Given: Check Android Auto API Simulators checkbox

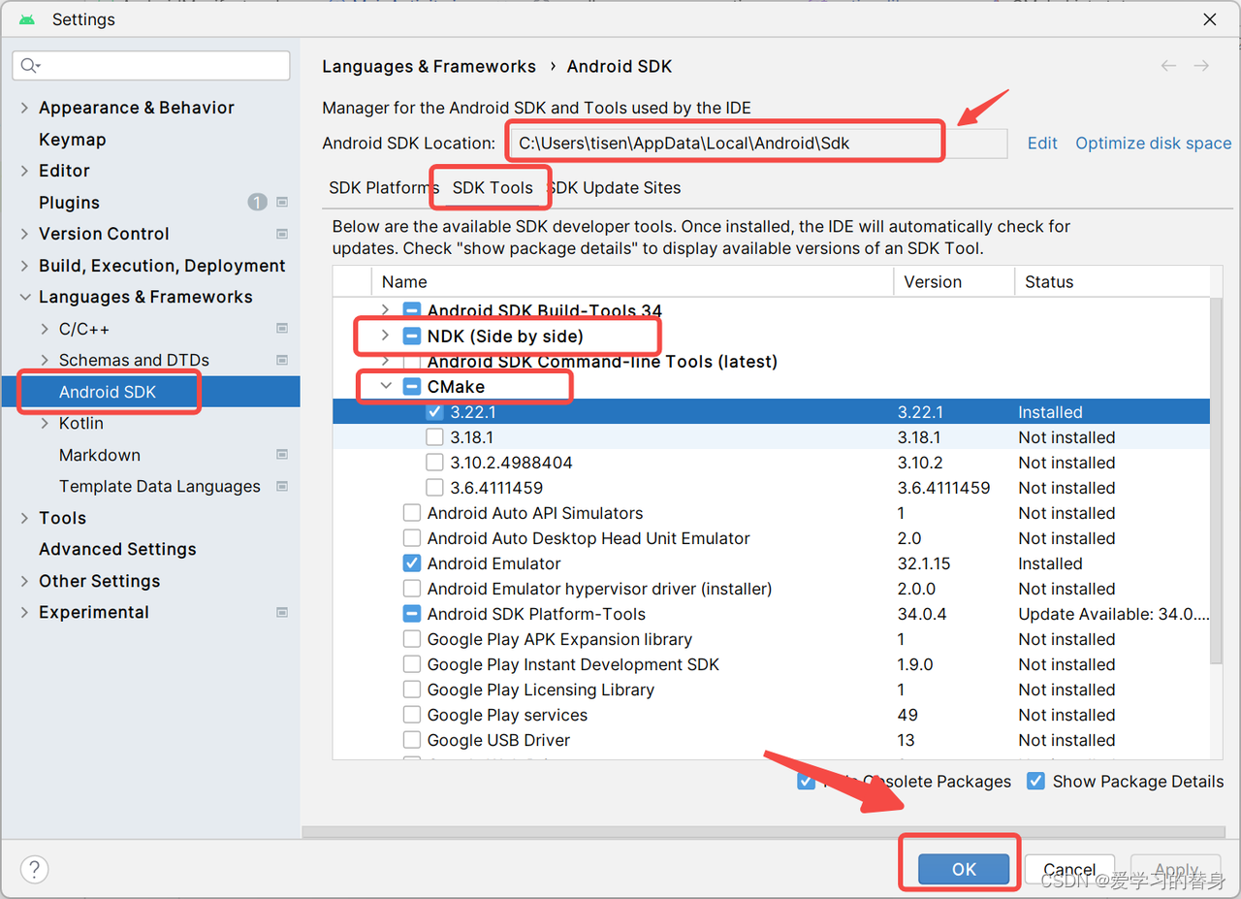Looking at the screenshot, I should click(x=411, y=513).
